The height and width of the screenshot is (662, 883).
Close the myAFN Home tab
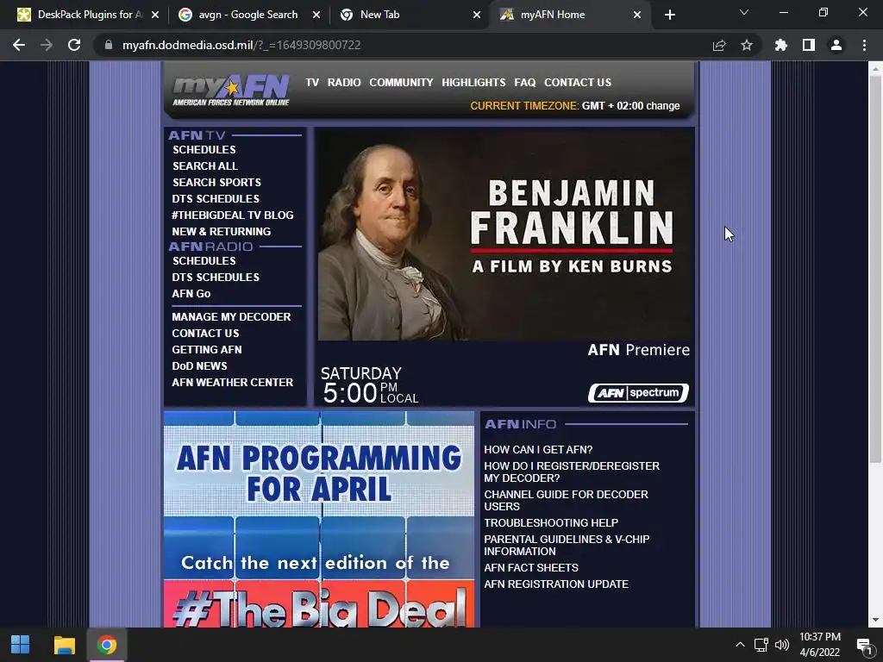pyautogui.click(x=637, y=15)
